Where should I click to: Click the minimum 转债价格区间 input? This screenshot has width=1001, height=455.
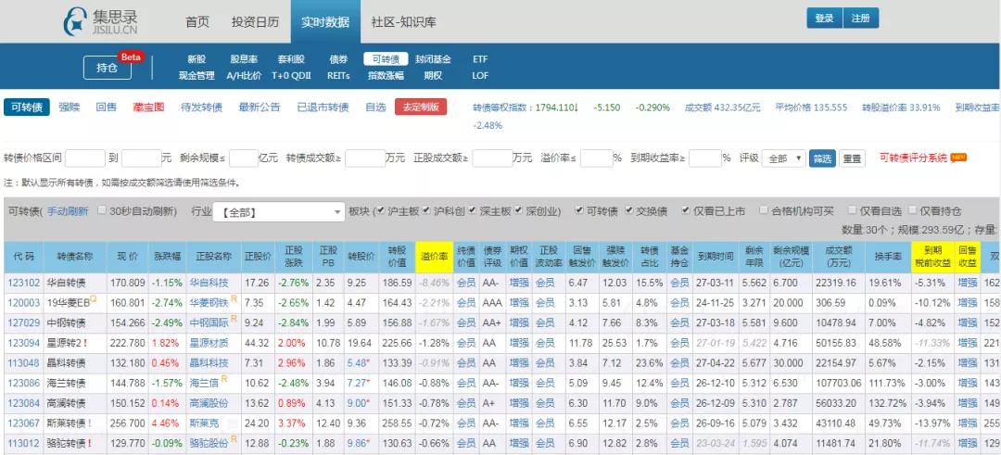[x=85, y=158]
